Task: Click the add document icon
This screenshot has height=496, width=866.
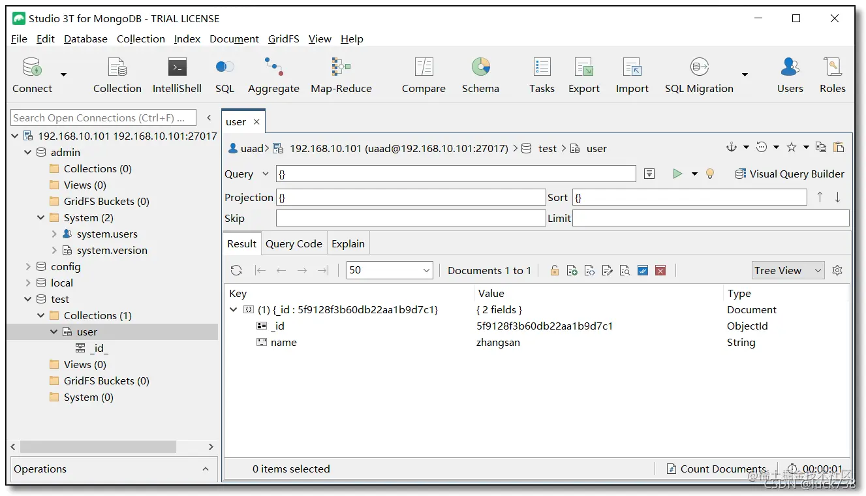Action: [x=572, y=270]
